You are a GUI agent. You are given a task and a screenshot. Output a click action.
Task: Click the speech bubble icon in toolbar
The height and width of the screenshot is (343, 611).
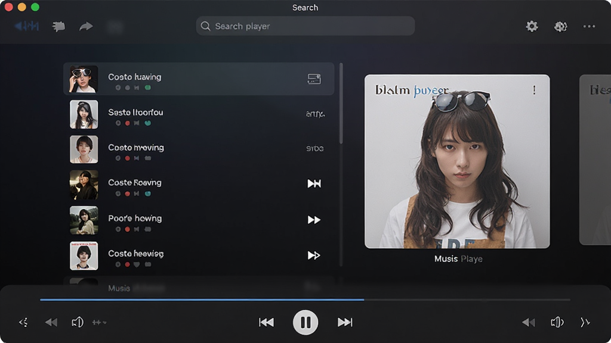[x=58, y=26]
